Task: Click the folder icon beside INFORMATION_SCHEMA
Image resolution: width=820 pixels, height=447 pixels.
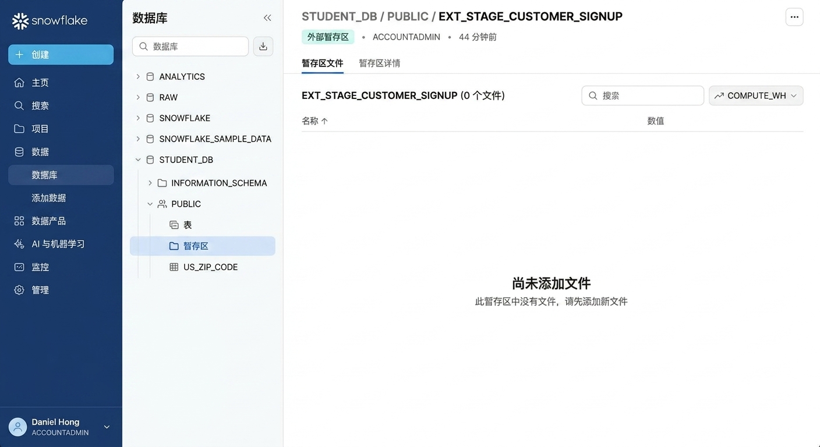Action: click(162, 183)
